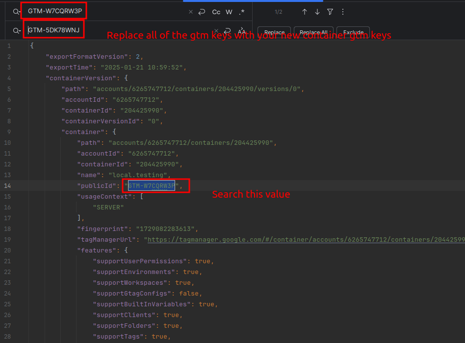The image size is (465, 343).
Task: Jump to next match with down arrow
Action: [x=317, y=12]
